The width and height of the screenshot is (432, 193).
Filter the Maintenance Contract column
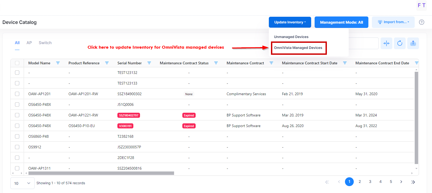click(271, 63)
